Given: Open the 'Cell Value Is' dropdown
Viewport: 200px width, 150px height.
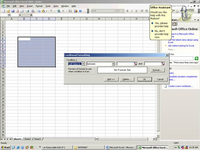Looking at the screenshot, I should pyautogui.click(x=83, y=64).
